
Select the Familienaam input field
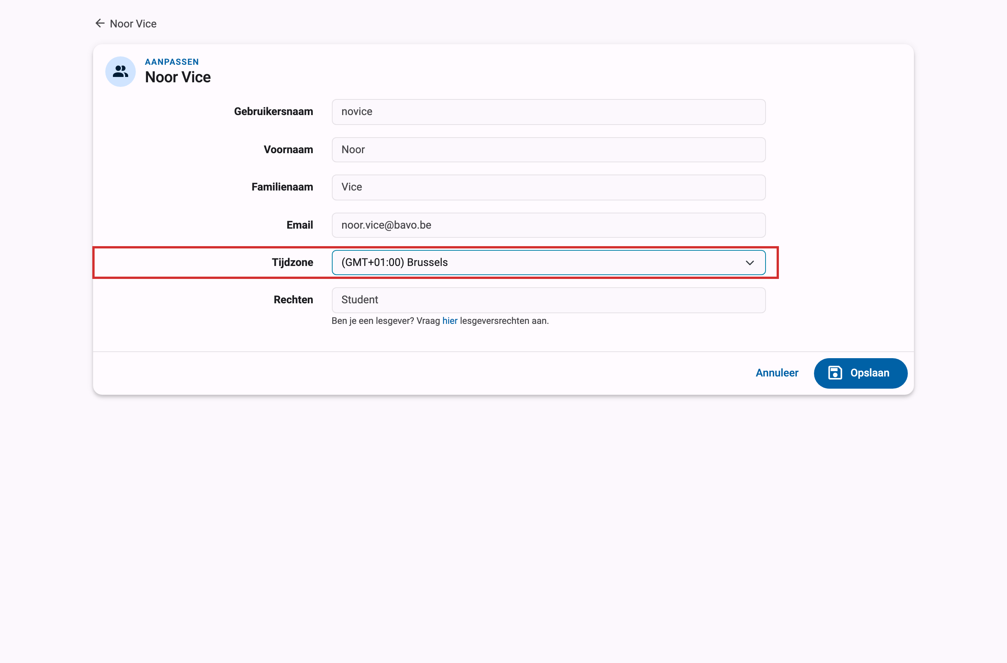549,187
